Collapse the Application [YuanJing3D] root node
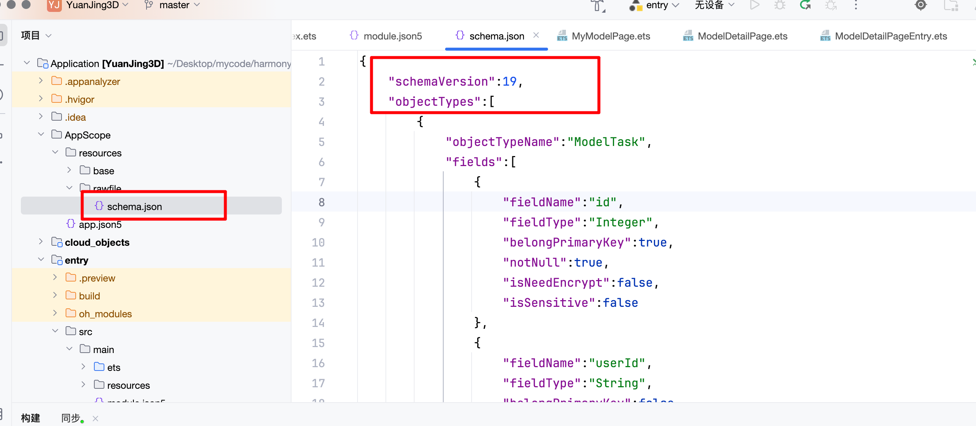The width and height of the screenshot is (976, 426). [26, 63]
